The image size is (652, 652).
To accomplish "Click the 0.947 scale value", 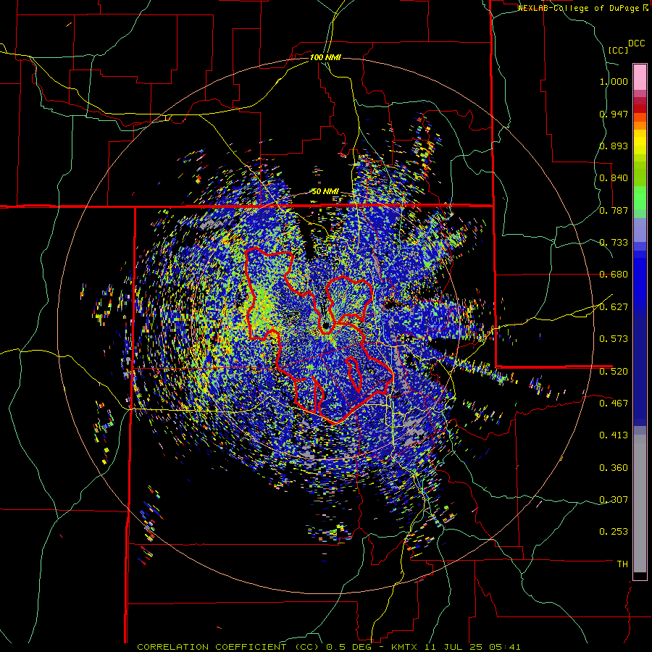I will coord(614,114).
